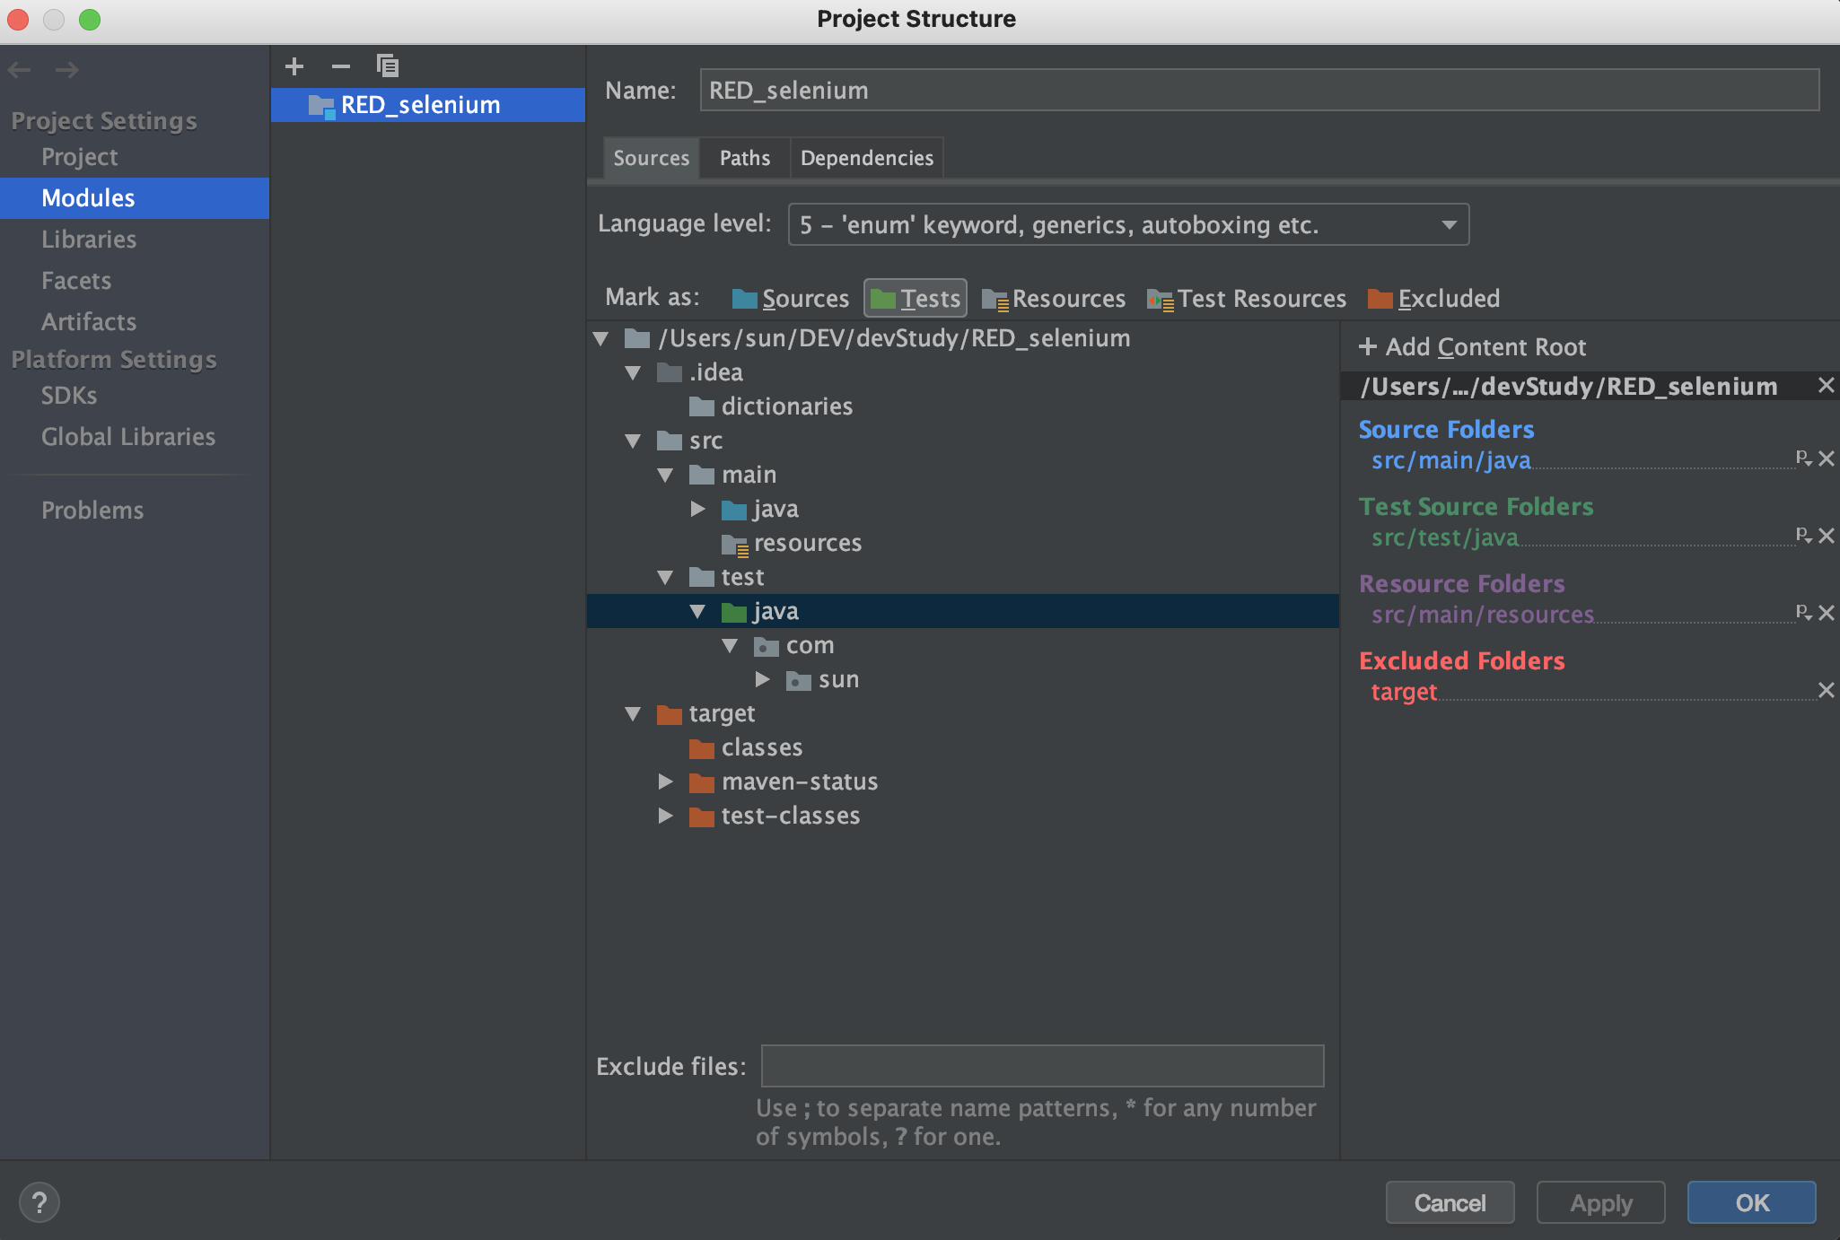Click Add Content Root
Image resolution: width=1840 pixels, height=1240 pixels.
tap(1473, 347)
